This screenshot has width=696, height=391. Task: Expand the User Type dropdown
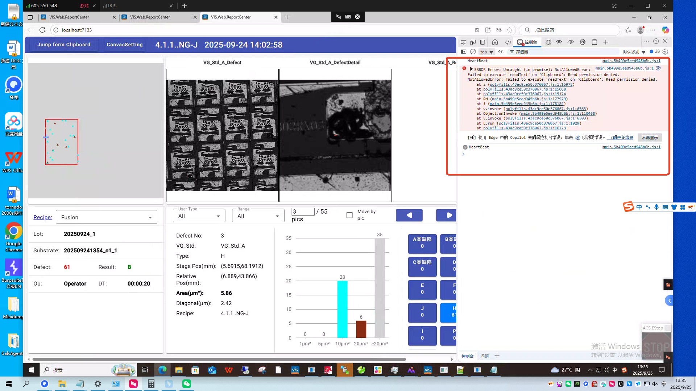[199, 216]
